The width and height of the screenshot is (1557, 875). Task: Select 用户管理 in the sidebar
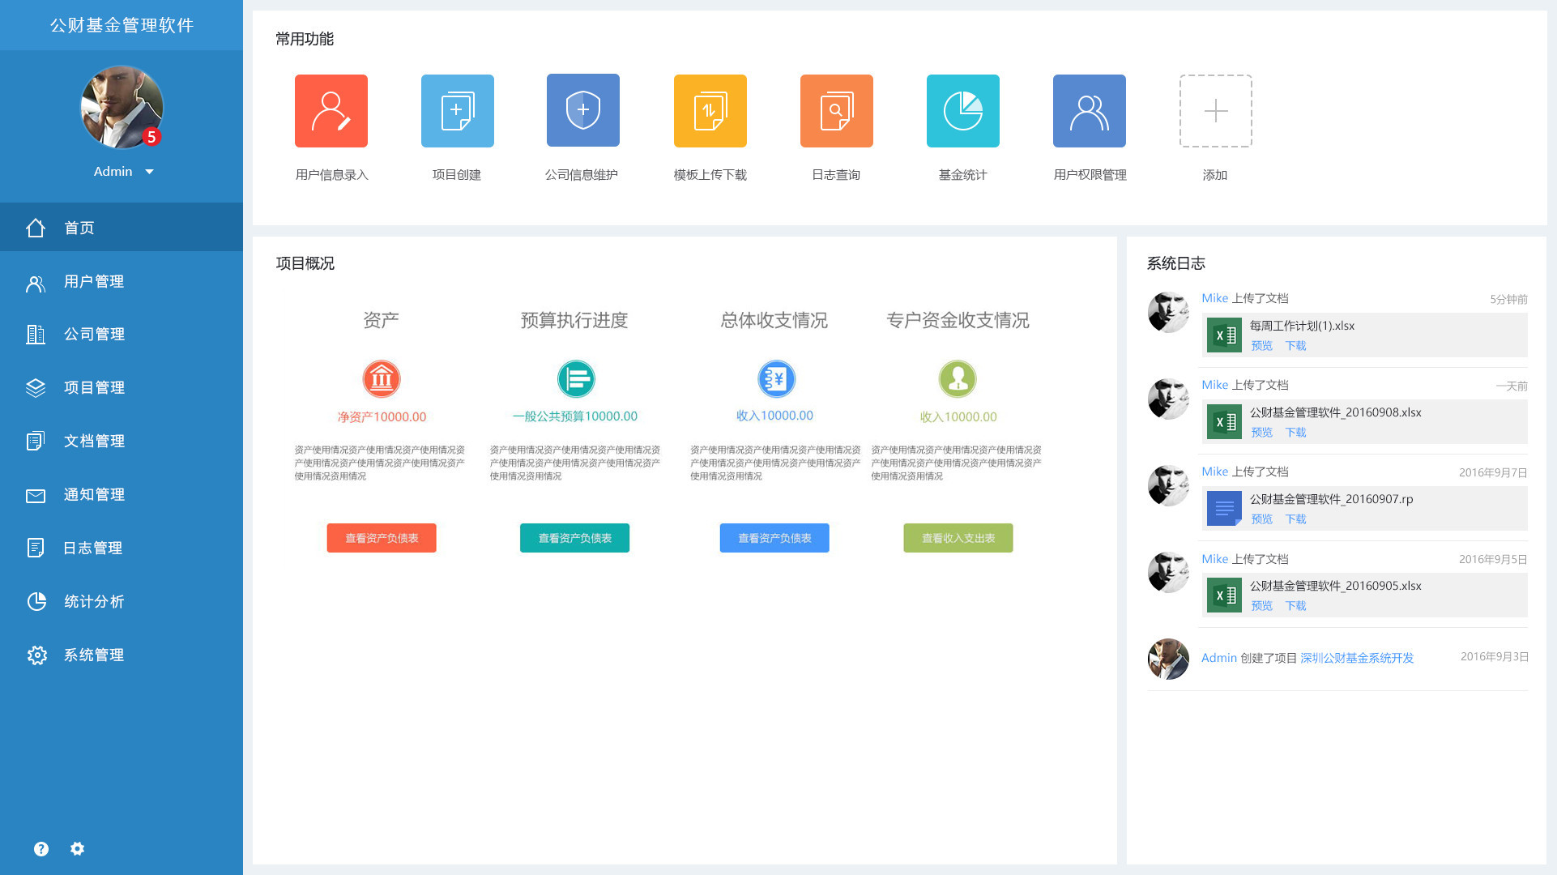94,281
